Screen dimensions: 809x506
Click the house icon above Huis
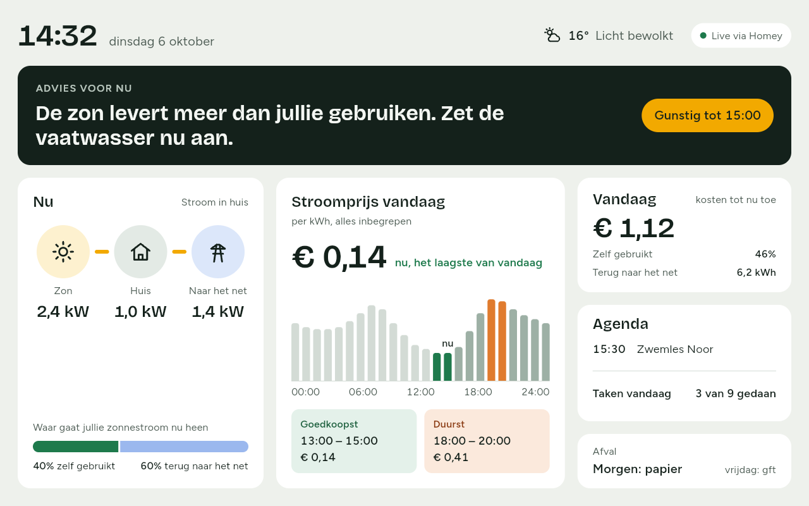(140, 252)
